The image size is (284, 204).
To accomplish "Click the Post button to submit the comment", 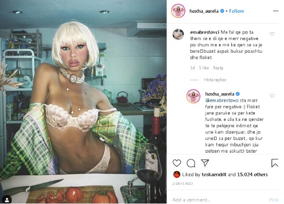I will click(274, 199).
